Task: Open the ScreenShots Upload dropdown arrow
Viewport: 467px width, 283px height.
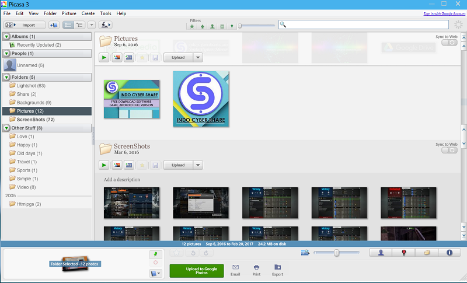Action: 198,165
